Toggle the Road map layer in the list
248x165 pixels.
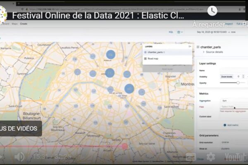[x=145, y=59]
